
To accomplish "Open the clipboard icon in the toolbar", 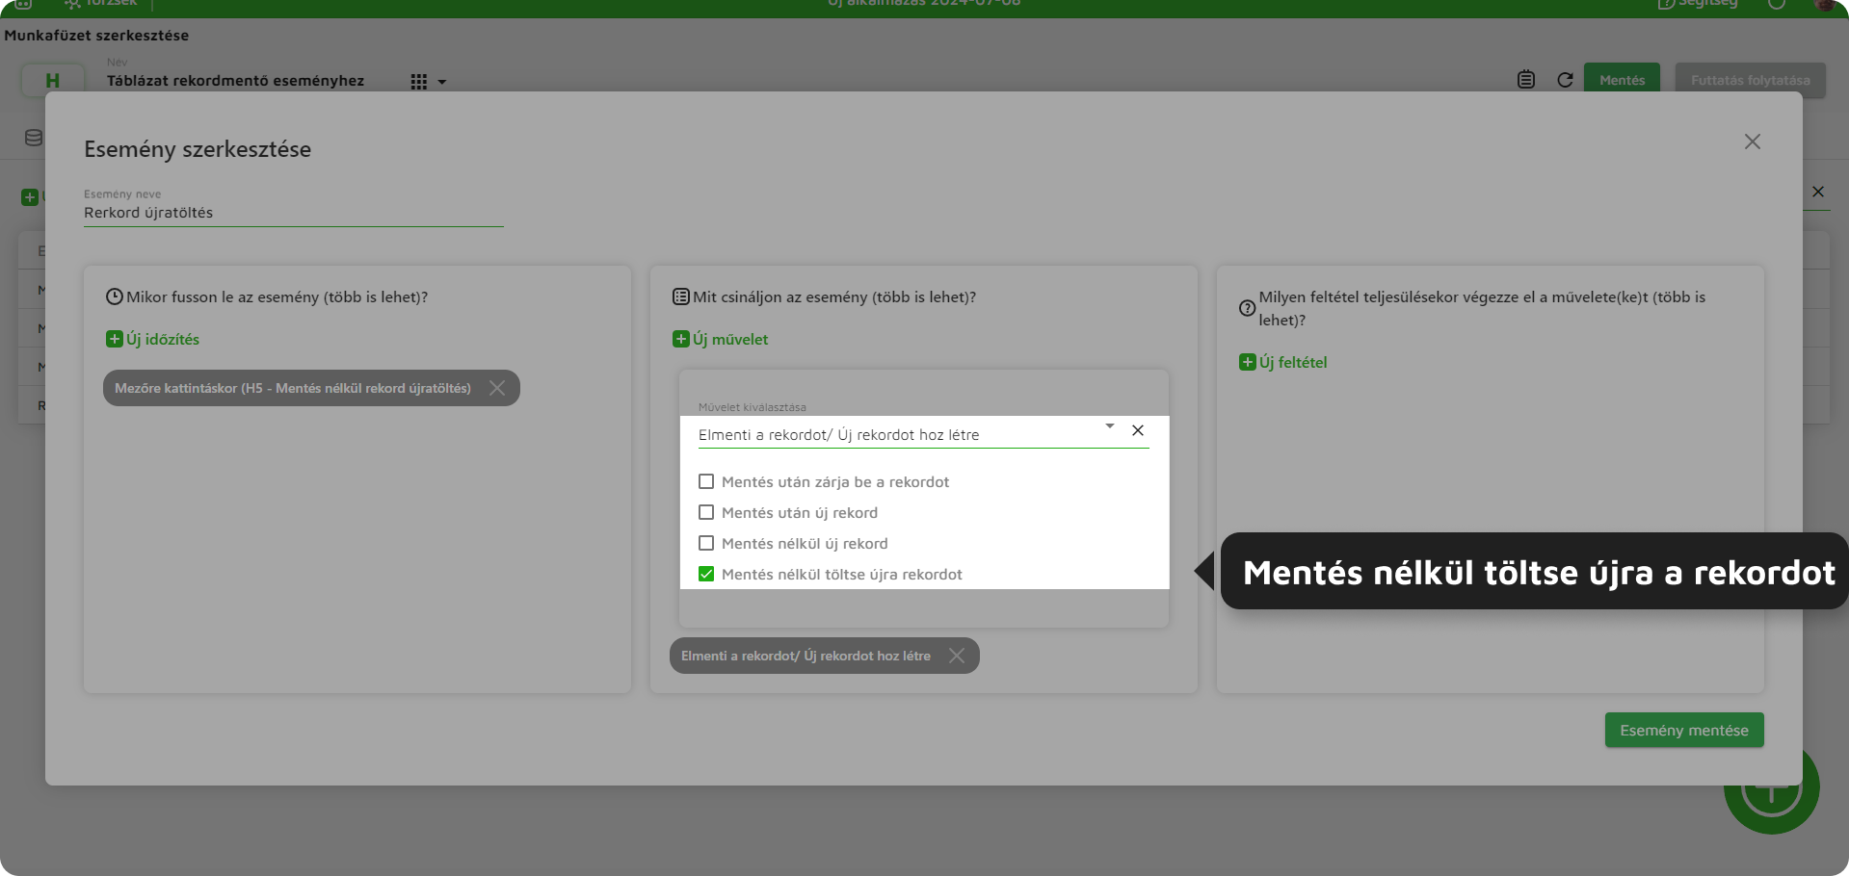I will coord(1526,80).
